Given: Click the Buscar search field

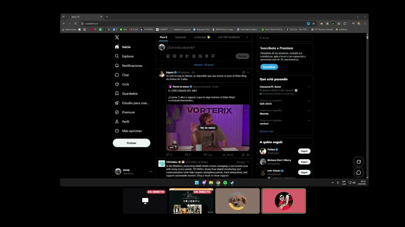Looking at the screenshot, I should coord(285,38).
